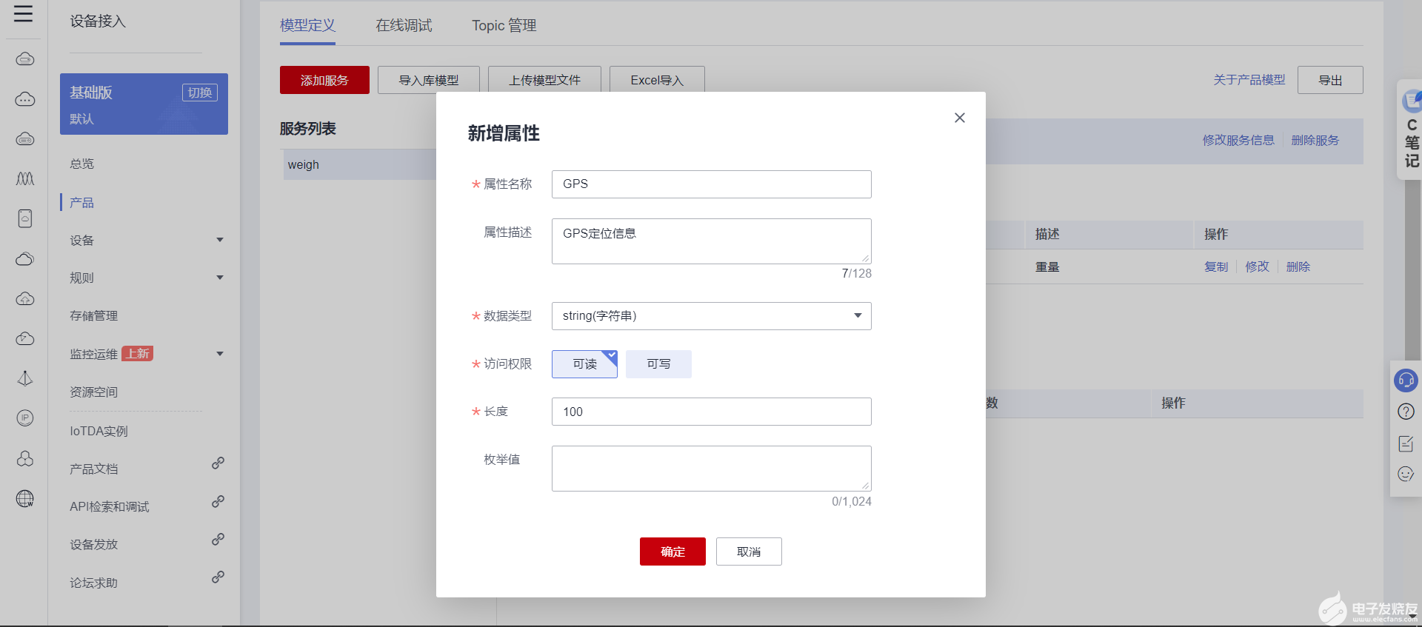This screenshot has width=1422, height=627.
Task: Open the 数据类型 string dropdown
Action: pyautogui.click(x=711, y=316)
